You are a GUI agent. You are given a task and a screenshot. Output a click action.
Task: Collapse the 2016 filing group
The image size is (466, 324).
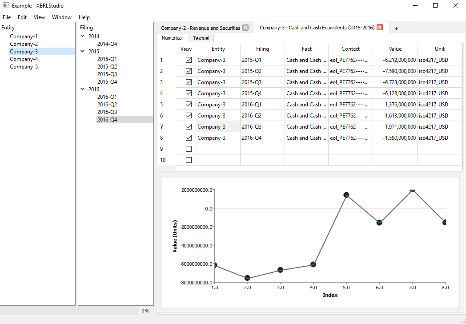coord(82,89)
